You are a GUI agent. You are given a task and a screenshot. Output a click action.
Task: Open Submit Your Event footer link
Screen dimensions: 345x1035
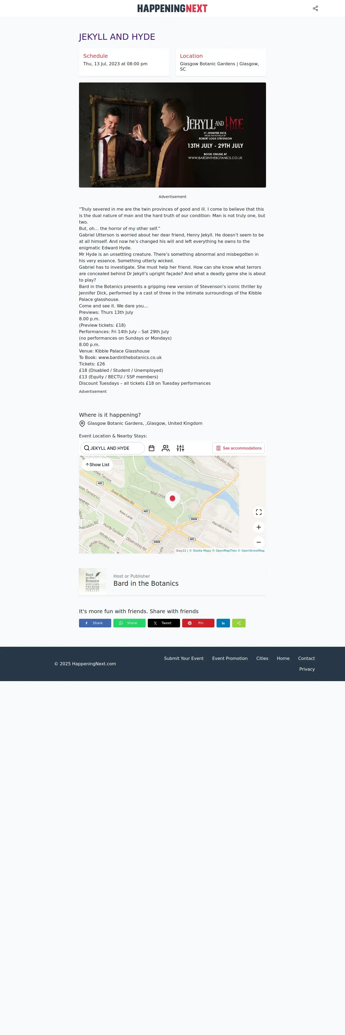184,659
